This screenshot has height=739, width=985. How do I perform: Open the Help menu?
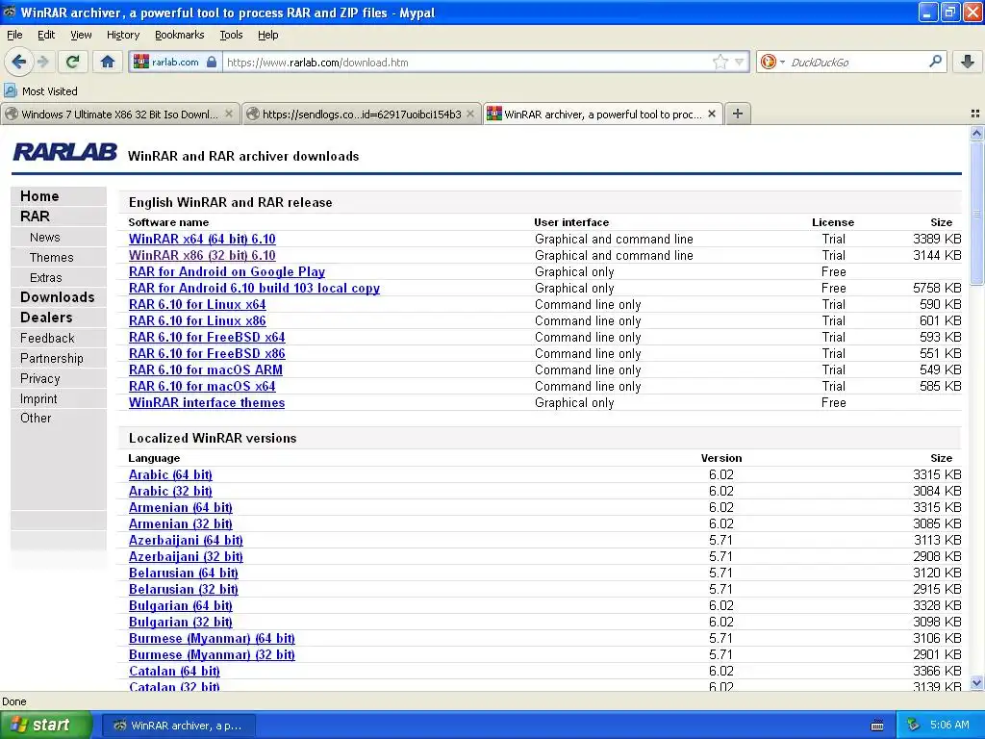(x=267, y=35)
